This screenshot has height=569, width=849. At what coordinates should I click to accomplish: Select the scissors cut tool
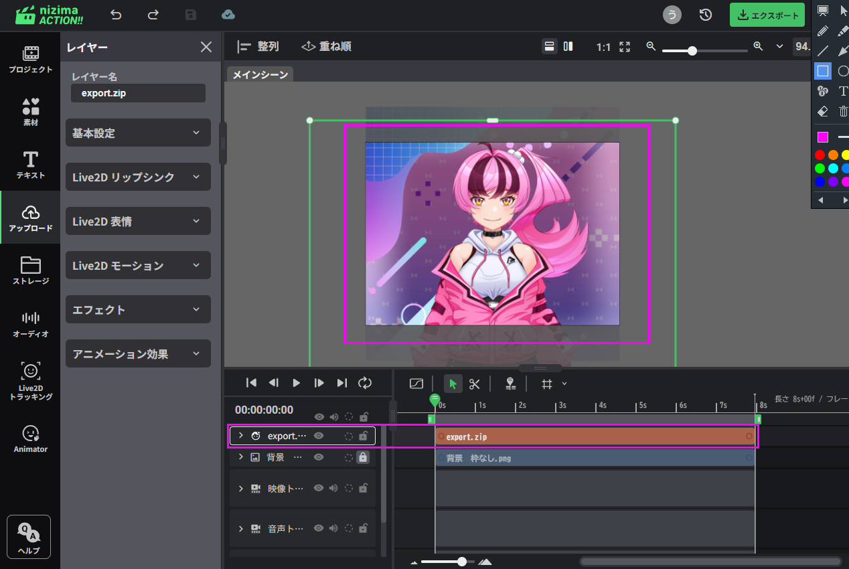click(x=475, y=384)
